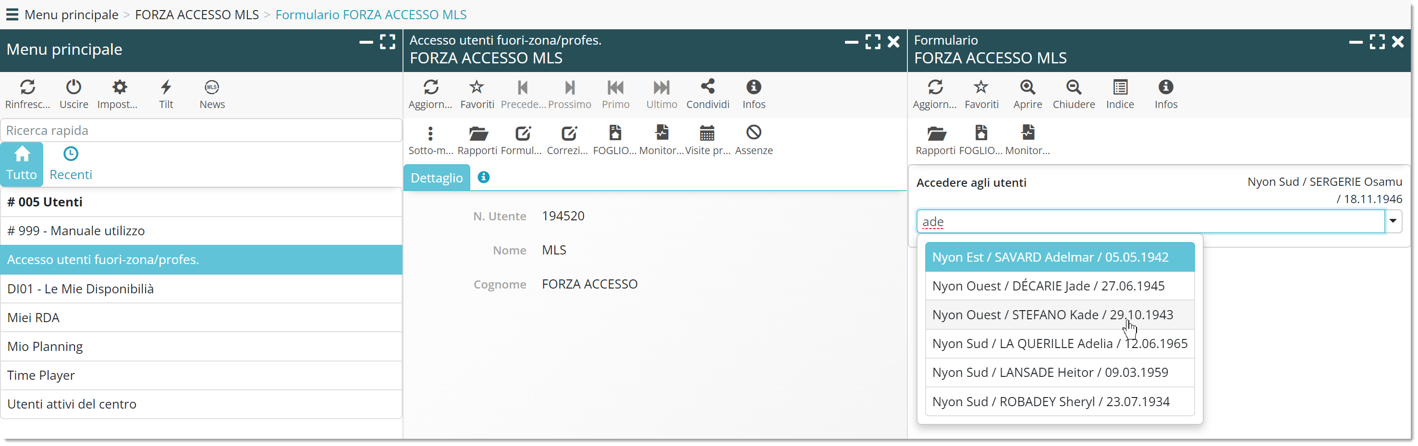Viewport: 1418px width, 446px height.
Task: Expand the user combo box arrow
Action: pyautogui.click(x=1393, y=221)
